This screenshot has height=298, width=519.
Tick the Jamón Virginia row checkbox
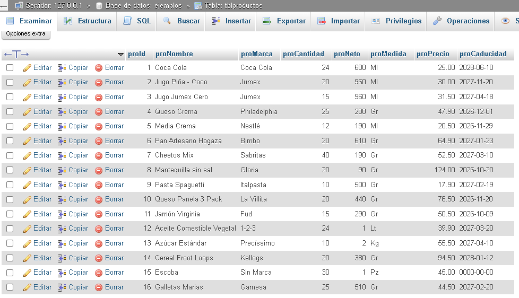coord(10,214)
